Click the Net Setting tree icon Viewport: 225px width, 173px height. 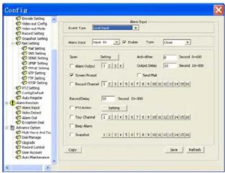18,43
